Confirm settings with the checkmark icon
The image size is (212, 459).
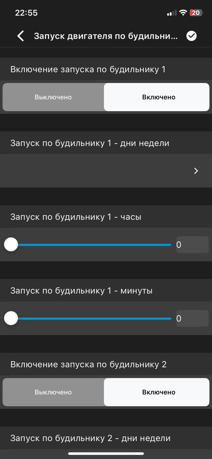[192, 36]
